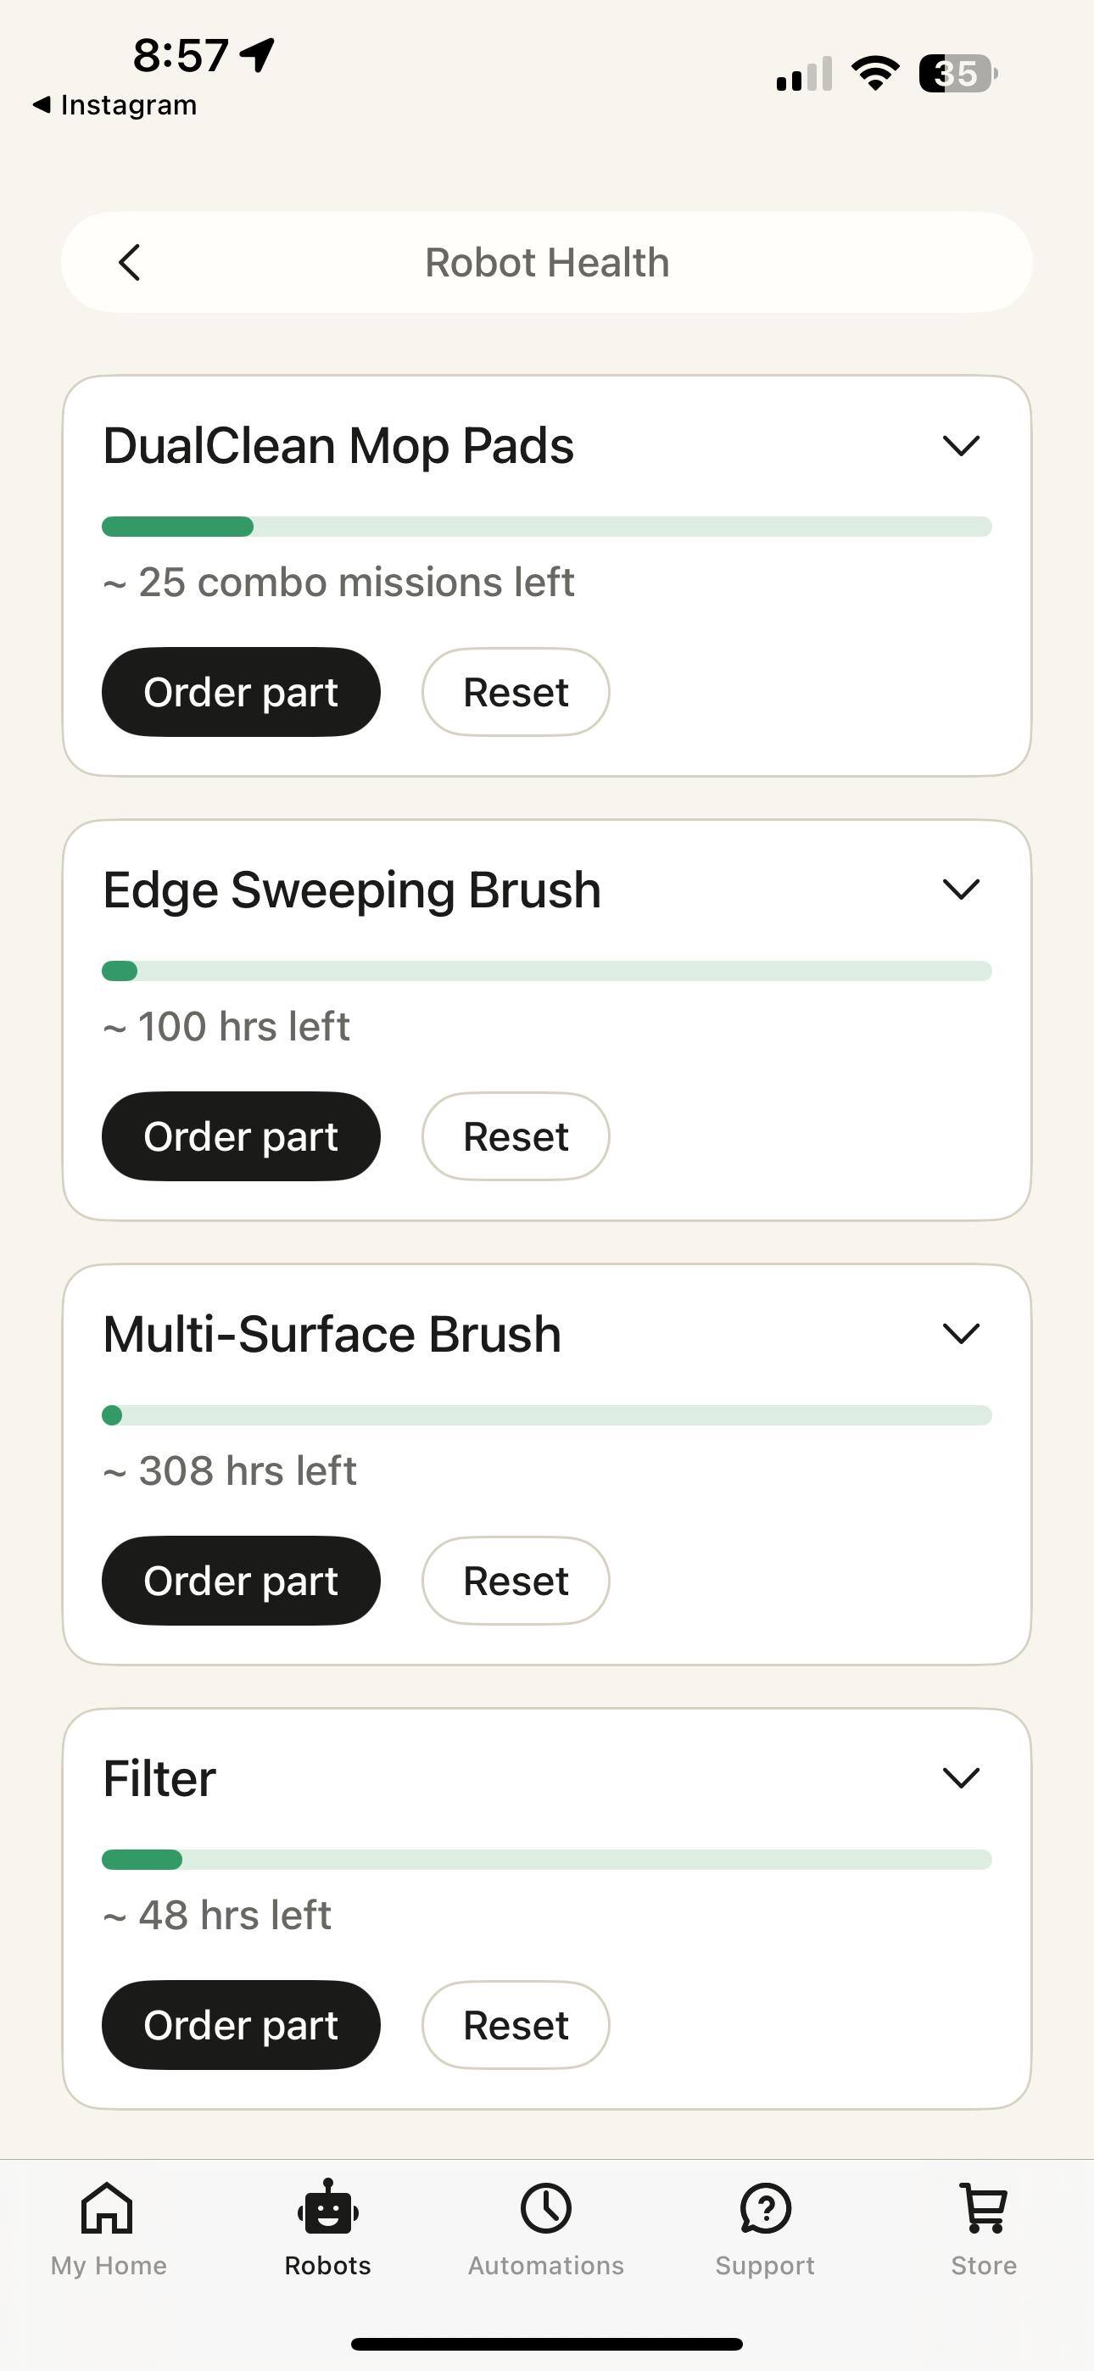Expand the DualClean Mop Pads card
Screen dimensions: 1094x2371
coord(961,446)
